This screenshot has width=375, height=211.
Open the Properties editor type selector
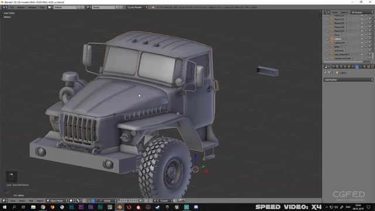tap(327, 67)
